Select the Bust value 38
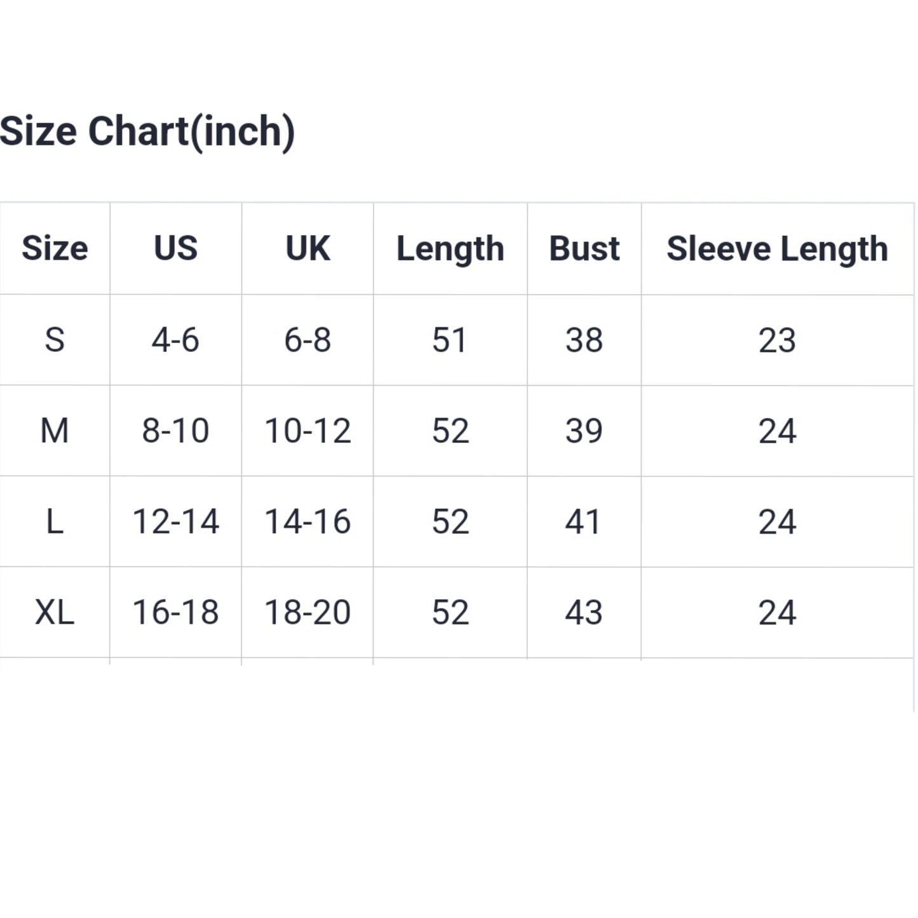 click(584, 340)
